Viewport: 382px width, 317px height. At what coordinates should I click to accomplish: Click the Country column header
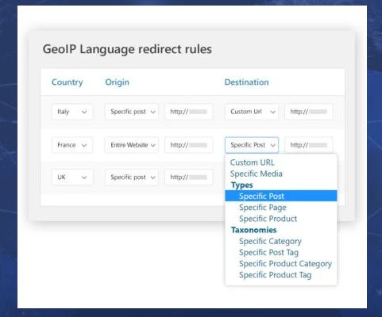point(68,82)
